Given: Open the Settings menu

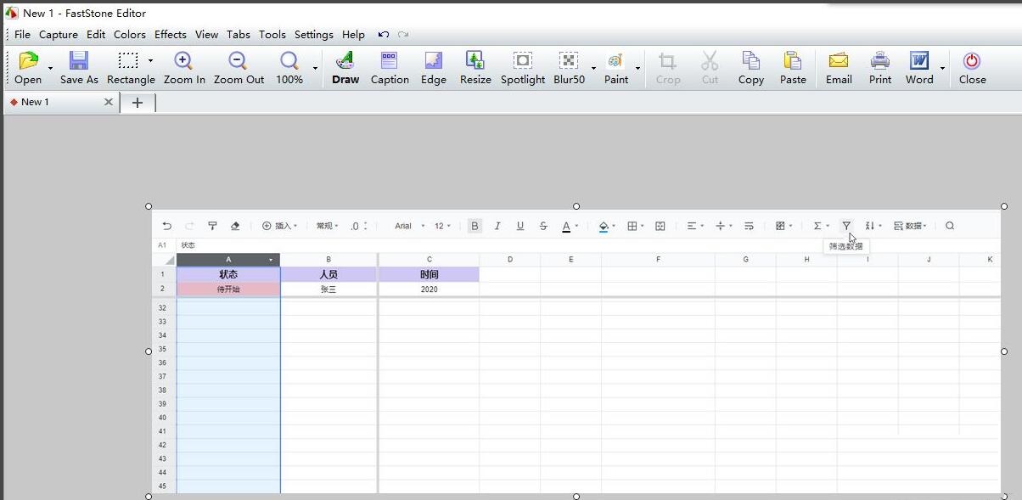Looking at the screenshot, I should coord(314,35).
